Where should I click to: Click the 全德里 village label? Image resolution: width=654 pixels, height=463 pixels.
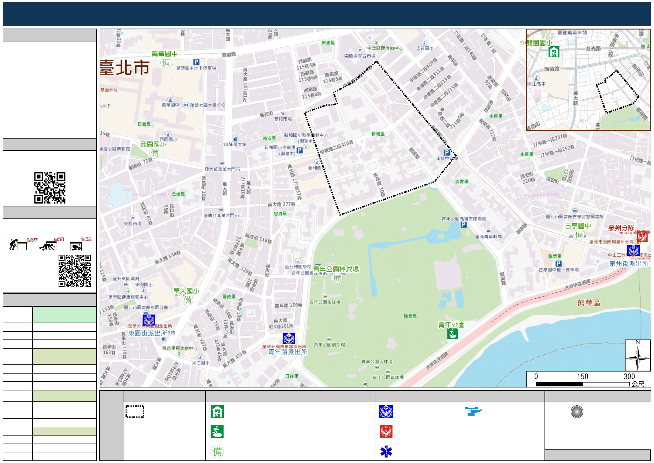[178, 194]
